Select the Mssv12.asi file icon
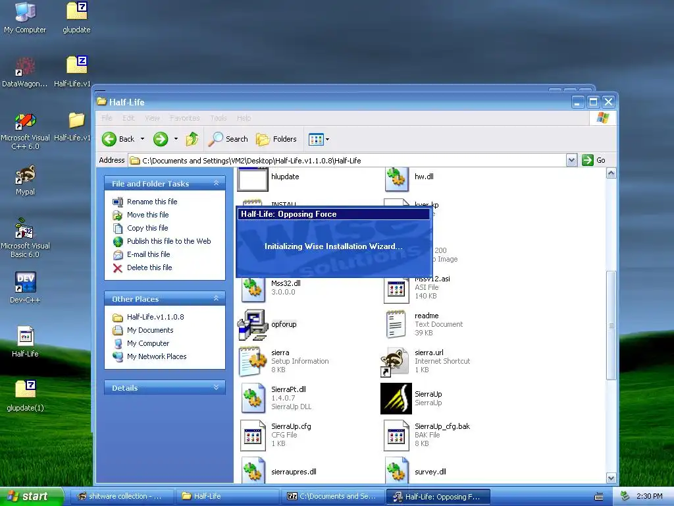The height and width of the screenshot is (506, 674). click(x=396, y=289)
